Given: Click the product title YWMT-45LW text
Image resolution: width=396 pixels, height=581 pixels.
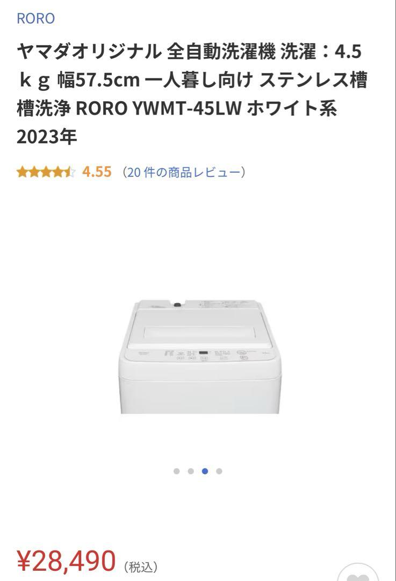Looking at the screenshot, I should (x=186, y=109).
